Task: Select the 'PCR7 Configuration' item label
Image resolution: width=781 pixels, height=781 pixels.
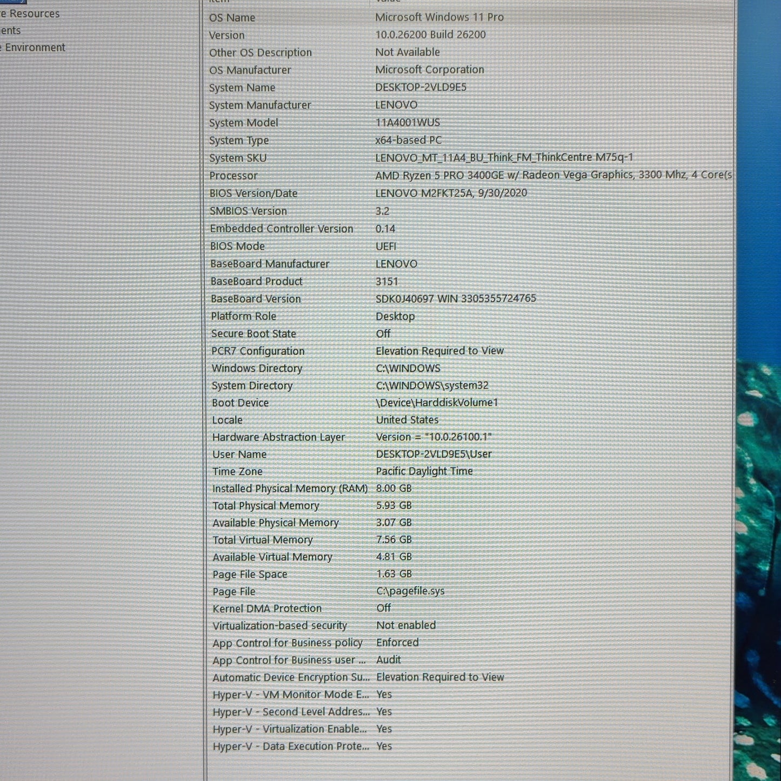Action: tap(258, 351)
